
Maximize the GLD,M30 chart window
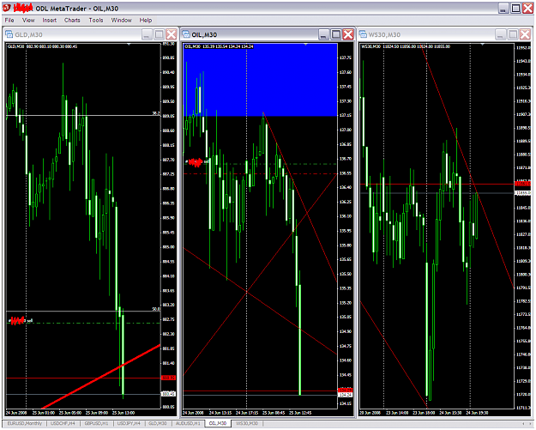(160, 34)
